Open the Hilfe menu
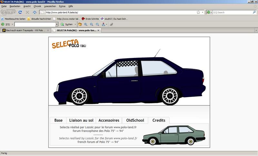 click(71, 6)
